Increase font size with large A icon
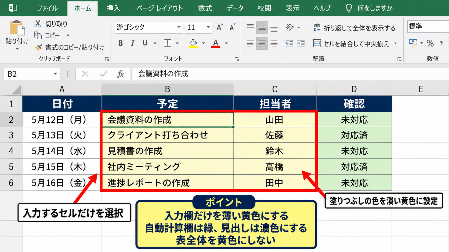Screen dimensions: 449x252 (220, 27)
